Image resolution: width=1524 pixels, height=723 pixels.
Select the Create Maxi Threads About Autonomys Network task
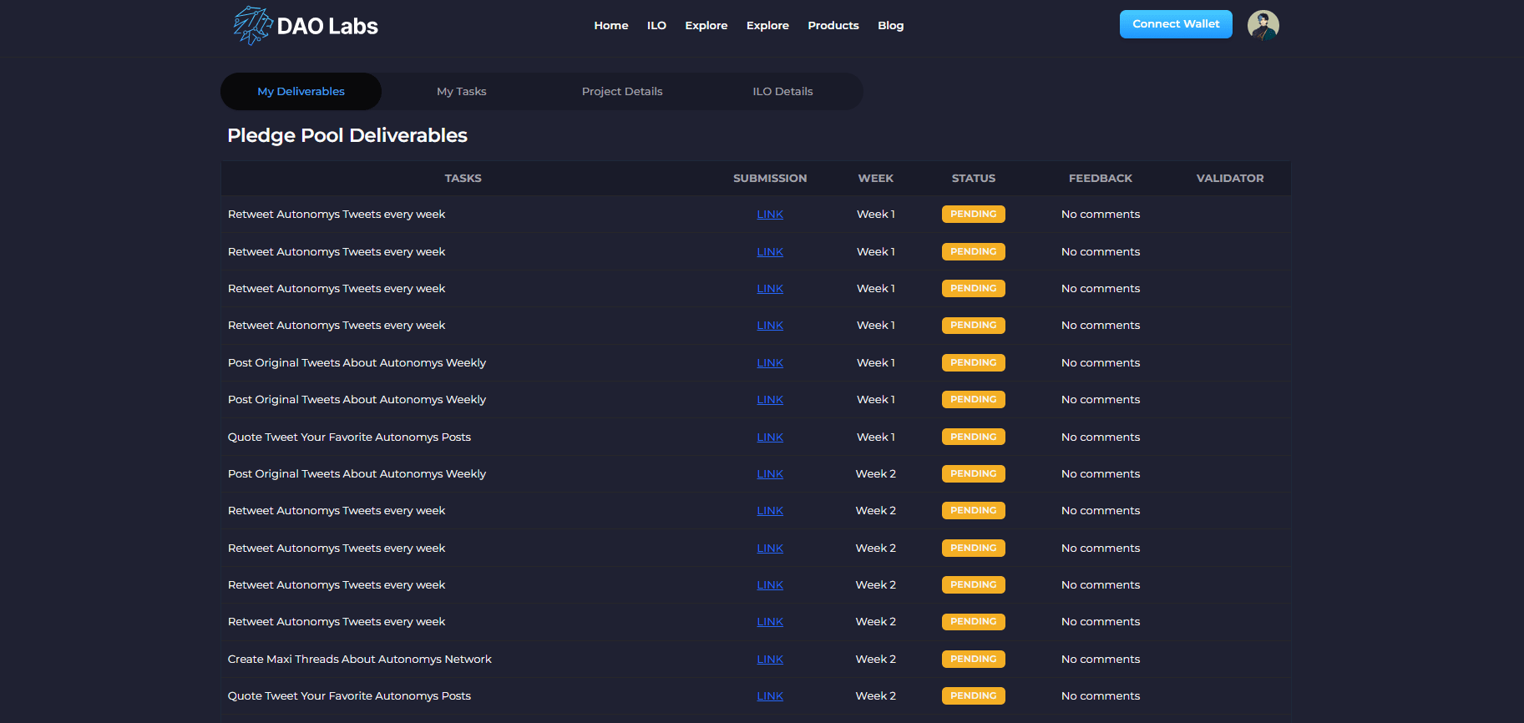pos(359,660)
